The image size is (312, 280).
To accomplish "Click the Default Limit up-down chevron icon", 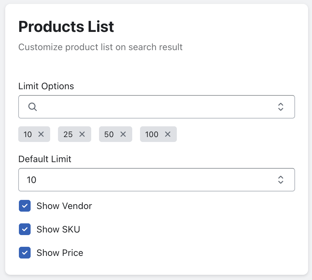I will point(280,180).
